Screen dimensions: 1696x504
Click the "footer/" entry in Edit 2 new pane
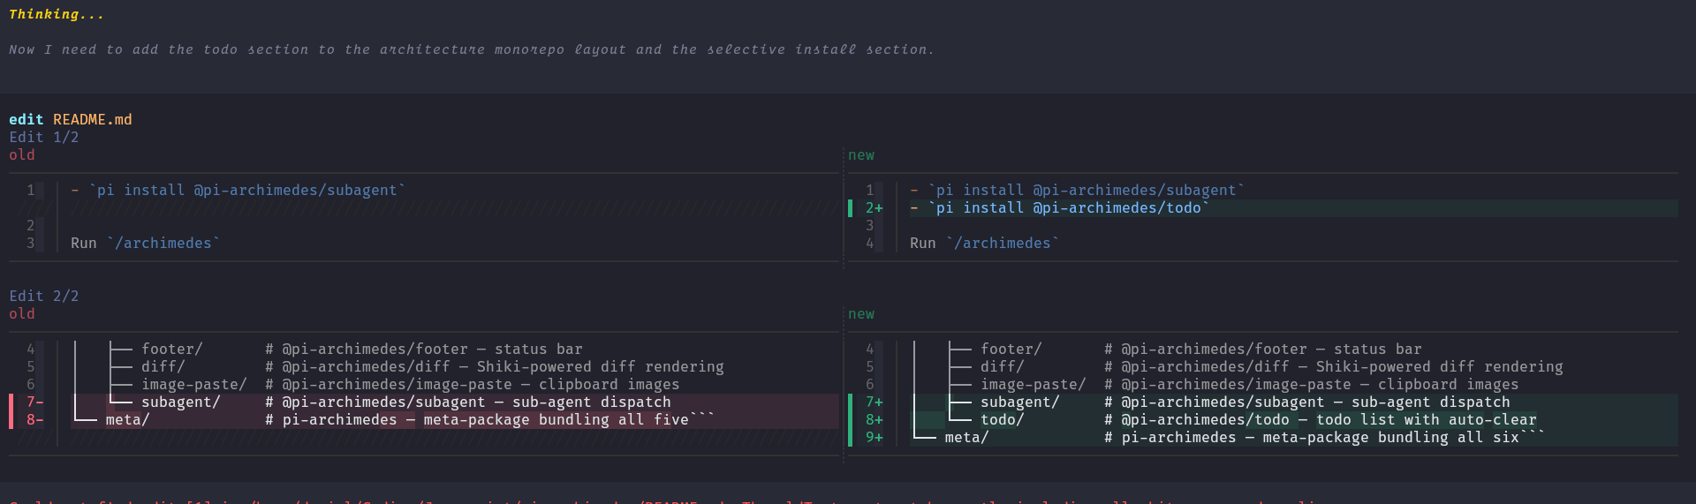1011,349
